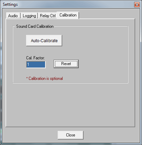Click the red asterisk before the calibration note
142x145 pixels.
[x=27, y=78]
